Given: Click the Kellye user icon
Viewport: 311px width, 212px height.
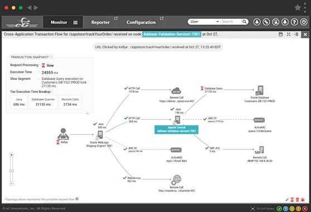Looking at the screenshot, I should tap(63, 134).
